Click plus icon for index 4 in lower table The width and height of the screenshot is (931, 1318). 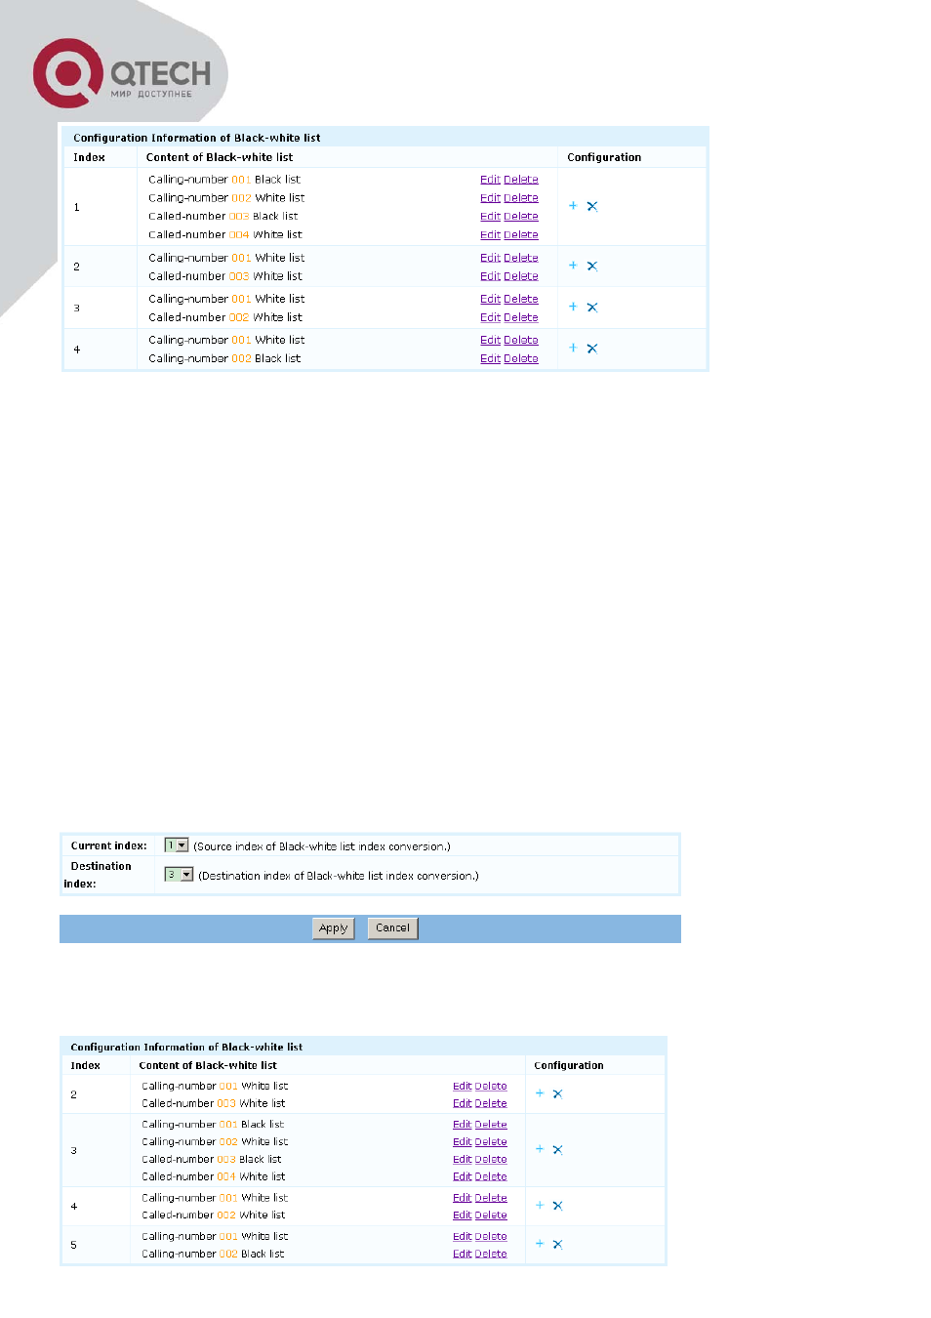[x=540, y=1205]
